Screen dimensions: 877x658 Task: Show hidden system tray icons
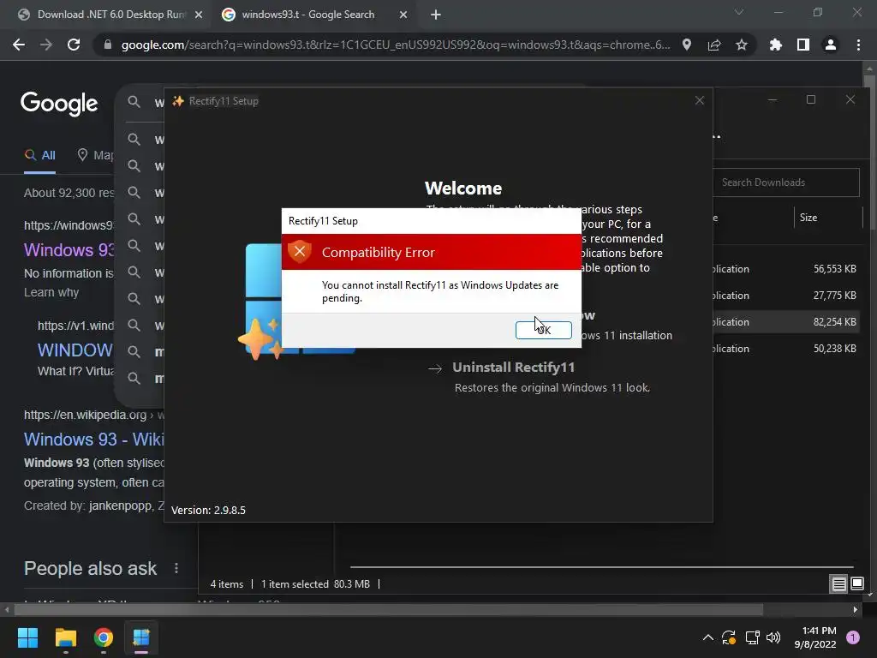pyautogui.click(x=707, y=637)
